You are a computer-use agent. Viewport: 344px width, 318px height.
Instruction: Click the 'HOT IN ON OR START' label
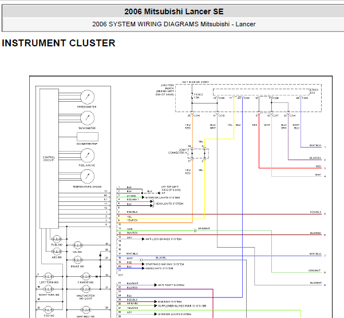[x=196, y=82]
